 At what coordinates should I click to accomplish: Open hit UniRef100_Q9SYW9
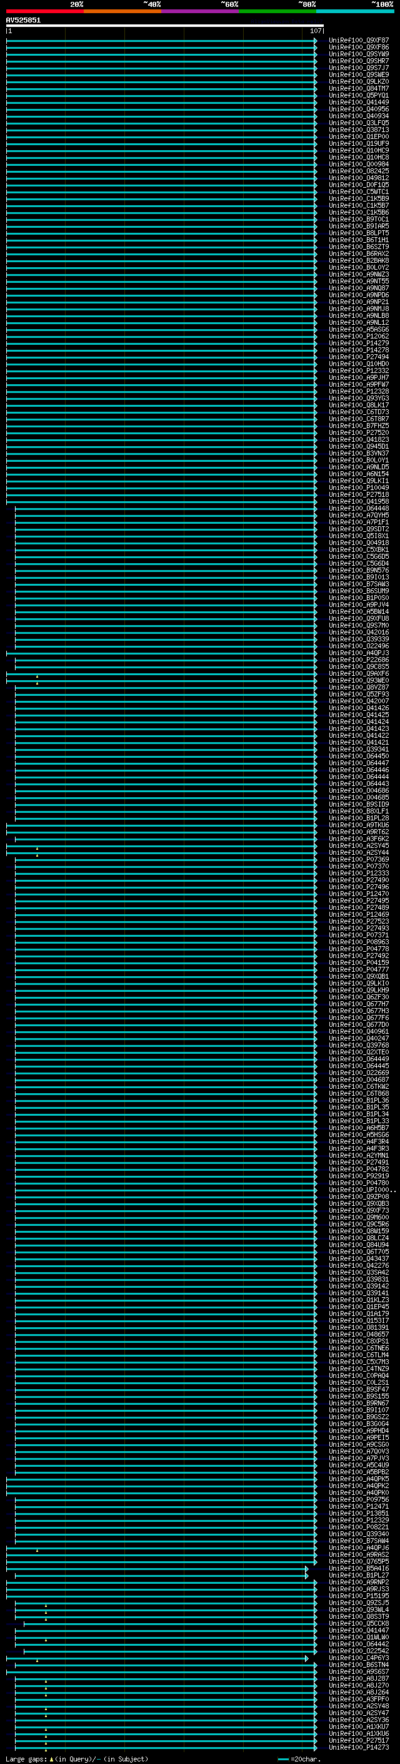point(359,54)
